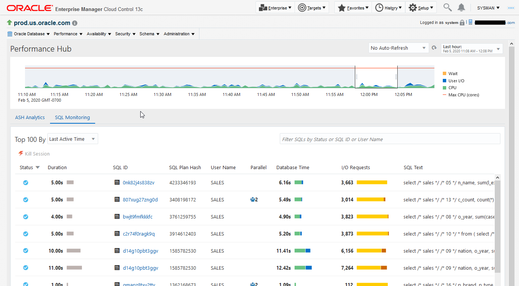Click the search magnifier icon

[x=448, y=7]
